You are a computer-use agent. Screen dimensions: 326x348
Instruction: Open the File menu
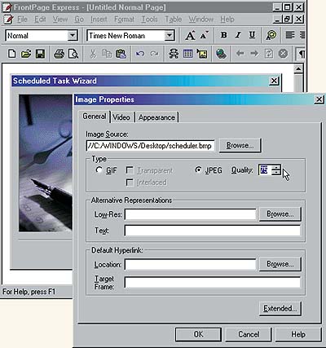tap(22, 20)
